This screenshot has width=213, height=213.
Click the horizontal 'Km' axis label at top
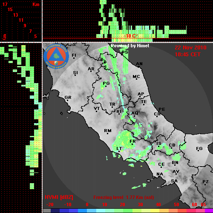(36, 4)
